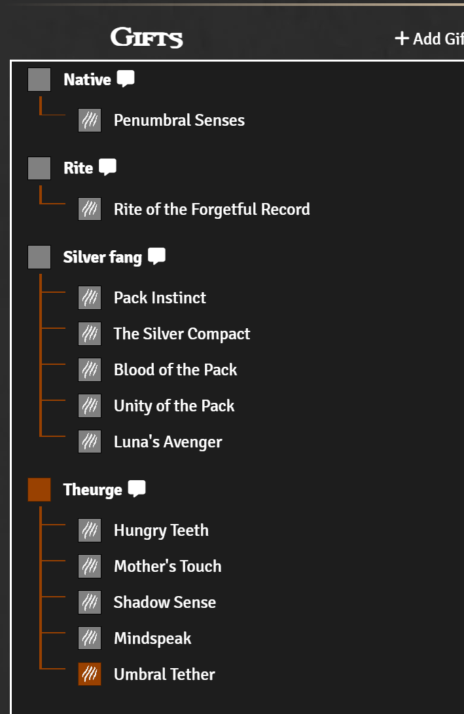The width and height of the screenshot is (464, 714).
Task: Click the claw icon next to Mother's Touch
Action: tap(90, 567)
